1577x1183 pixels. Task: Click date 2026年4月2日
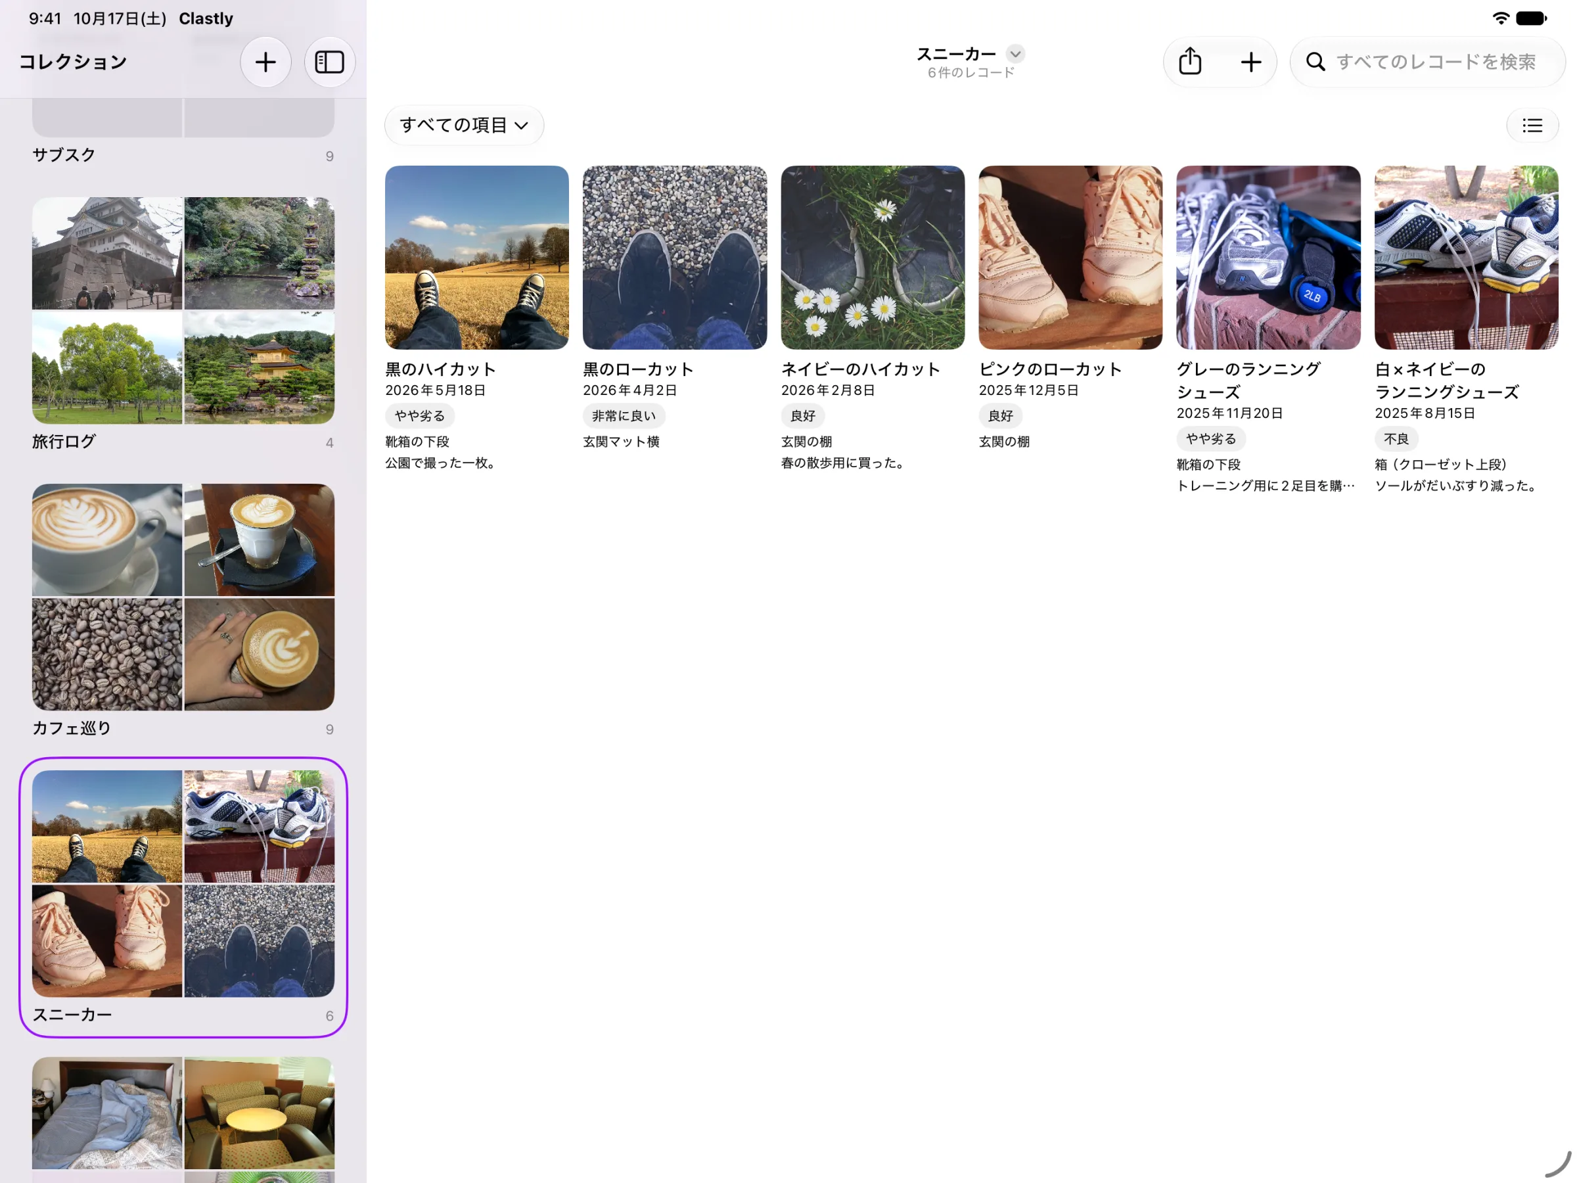629,390
